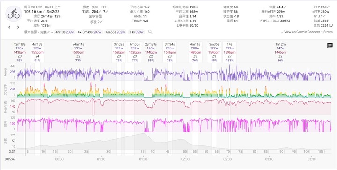Viewport: 337px width, 170px height.
Task: Edit load pencil next to 204
Action: (x=100, y=12)
